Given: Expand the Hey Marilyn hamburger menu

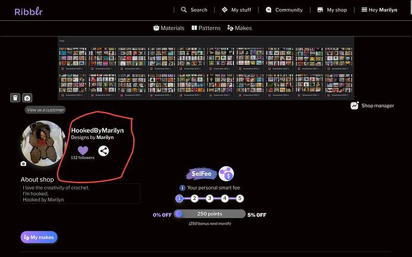Looking at the screenshot, I should click(379, 10).
